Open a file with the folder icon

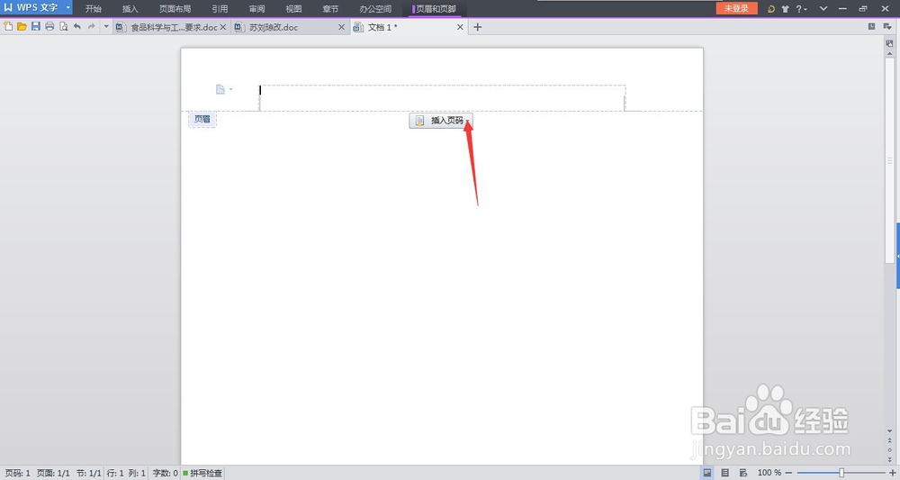coord(22,26)
